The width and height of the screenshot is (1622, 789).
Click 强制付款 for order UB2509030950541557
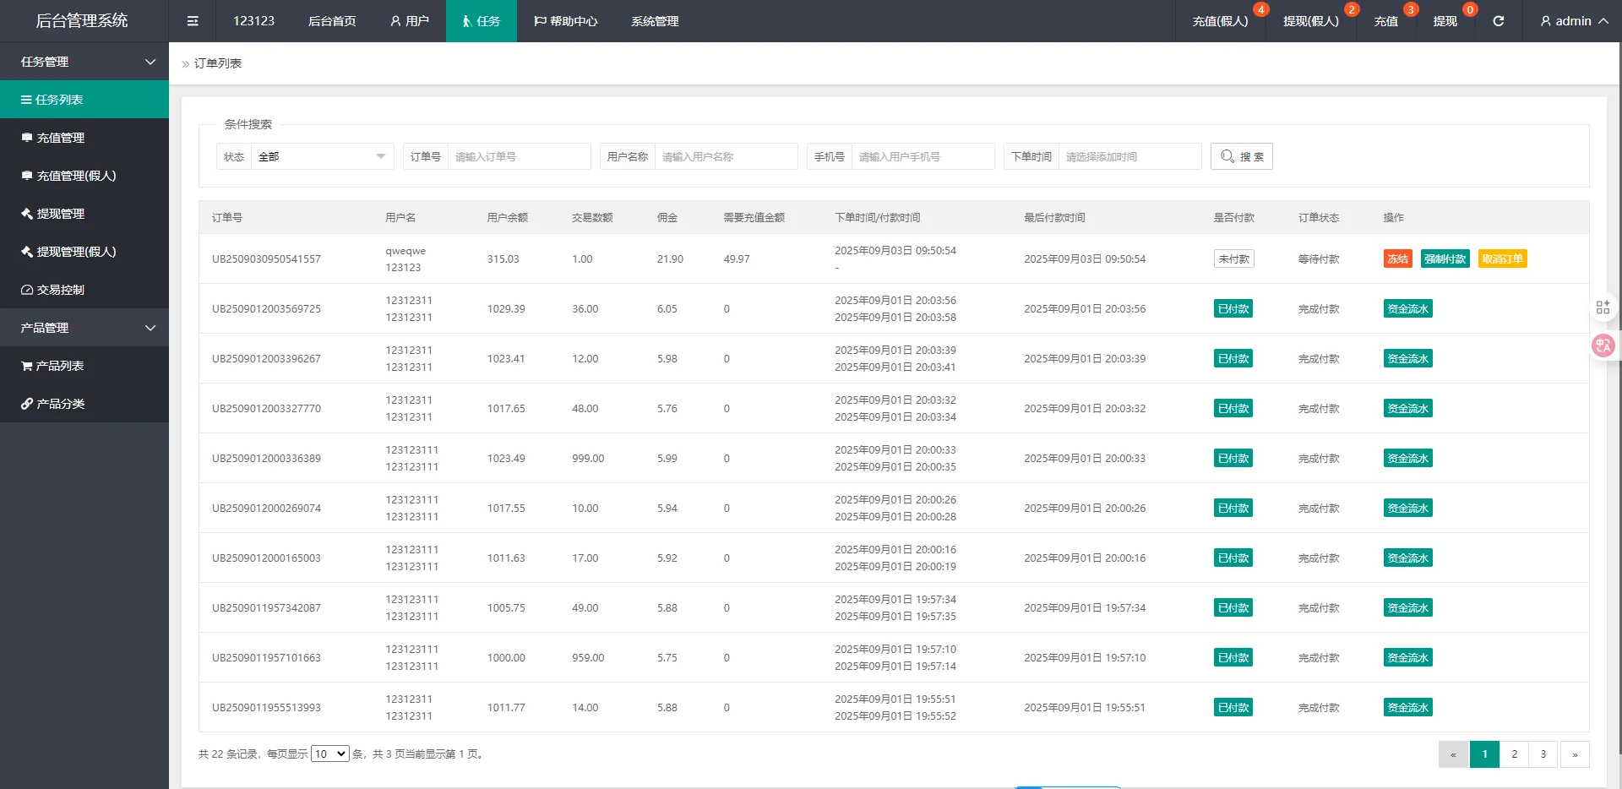[x=1445, y=259]
